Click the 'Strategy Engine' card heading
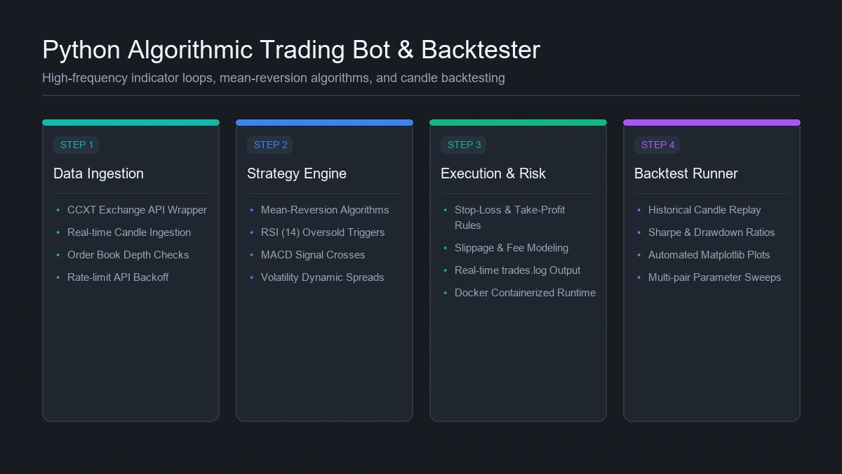Screen dimensions: 842x474 point(297,173)
